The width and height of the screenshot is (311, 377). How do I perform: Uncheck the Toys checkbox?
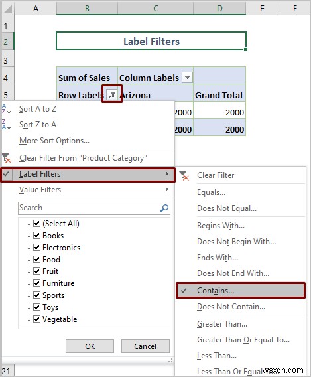(36, 307)
